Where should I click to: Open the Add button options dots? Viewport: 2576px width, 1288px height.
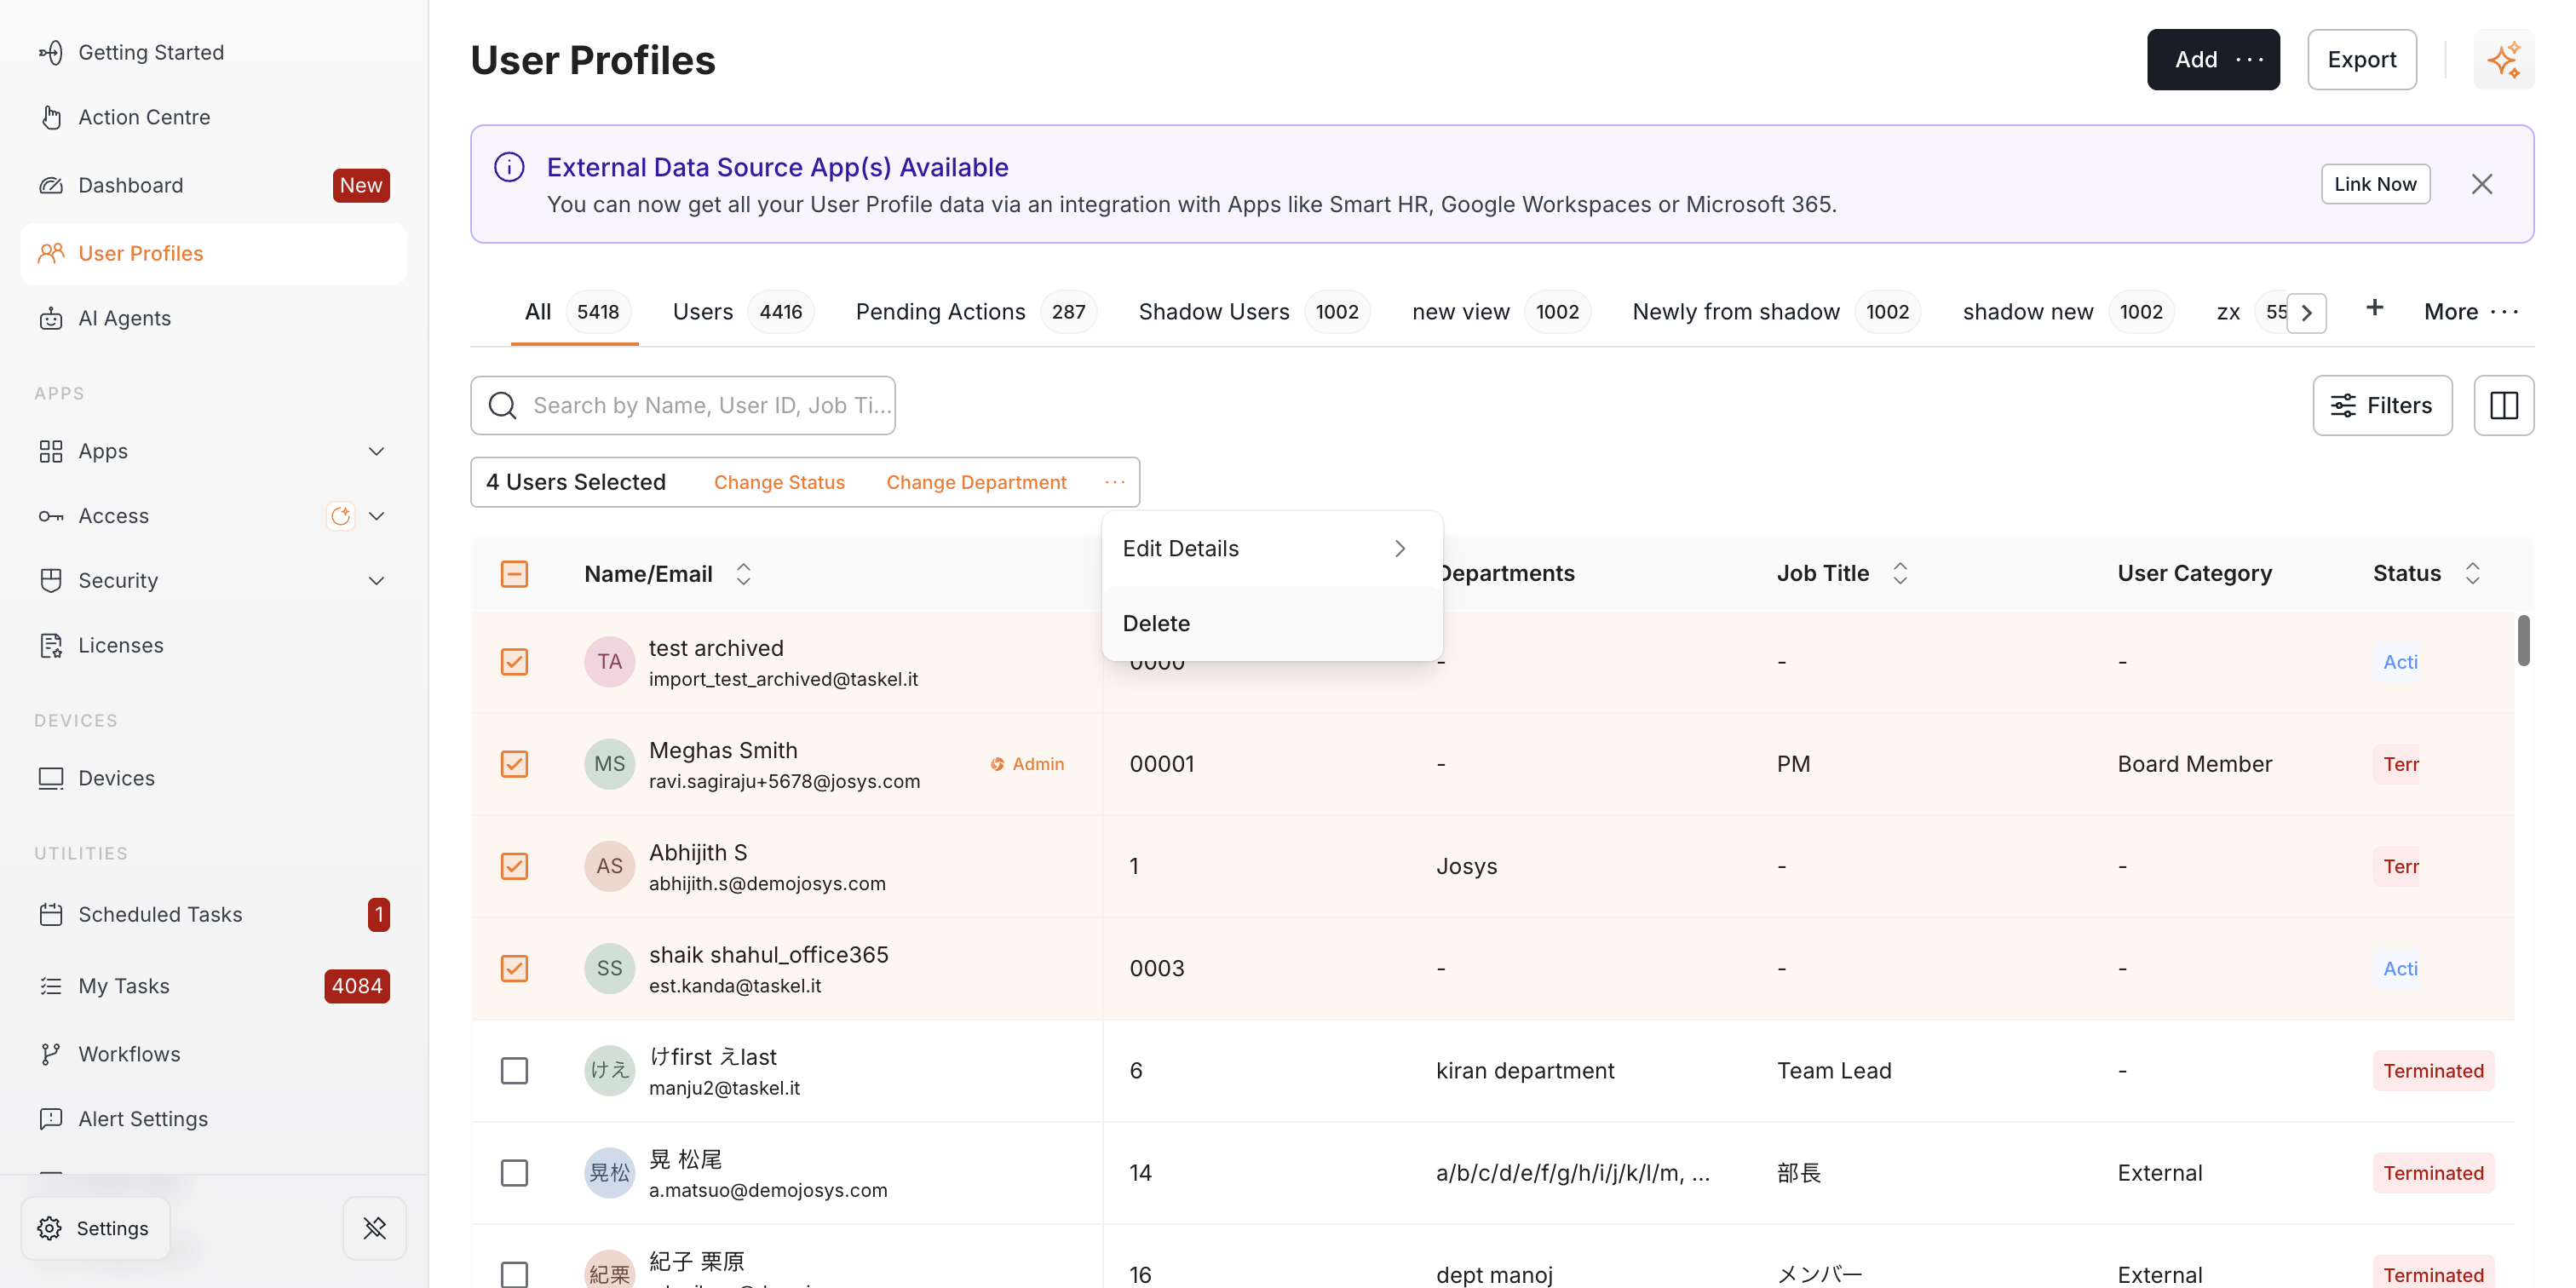tap(2249, 60)
